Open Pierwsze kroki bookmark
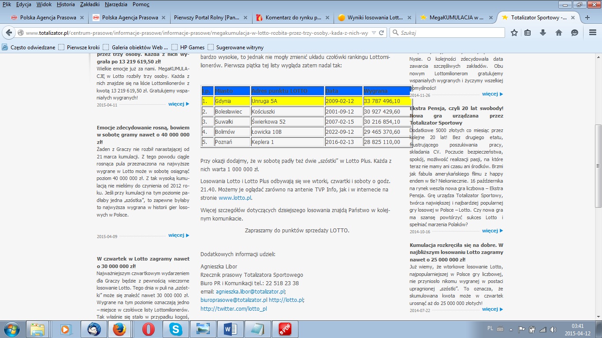 (79, 48)
